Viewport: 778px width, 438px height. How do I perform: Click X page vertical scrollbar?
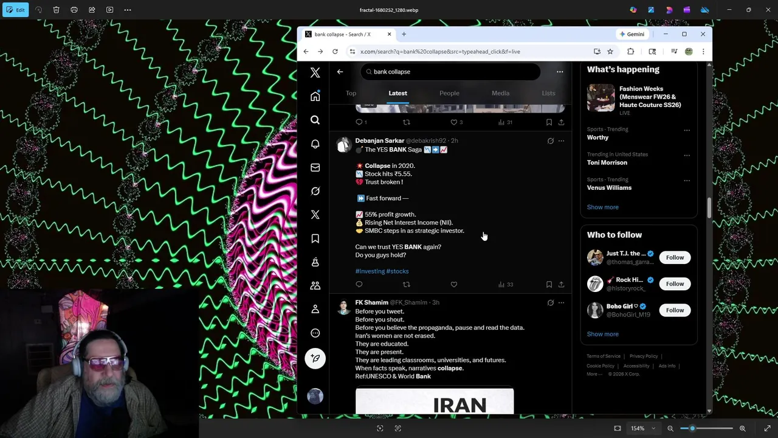pyautogui.click(x=708, y=208)
